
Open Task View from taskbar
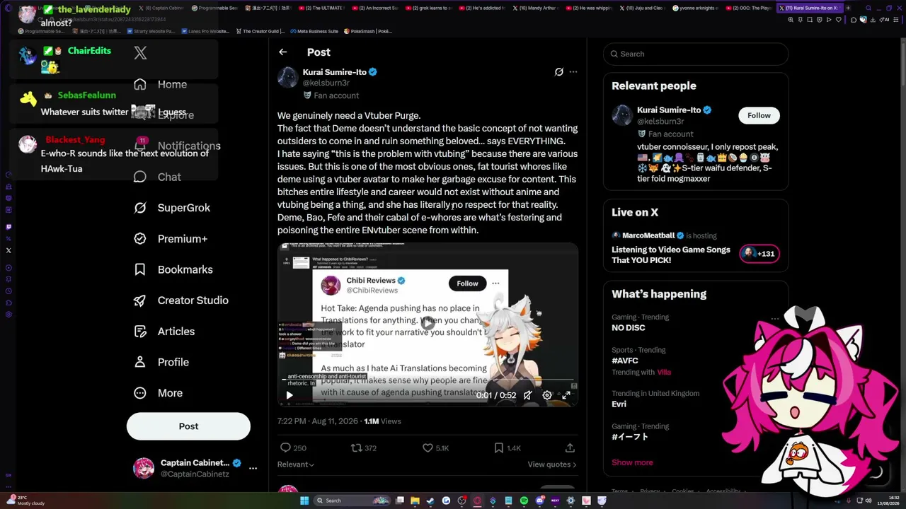click(399, 501)
